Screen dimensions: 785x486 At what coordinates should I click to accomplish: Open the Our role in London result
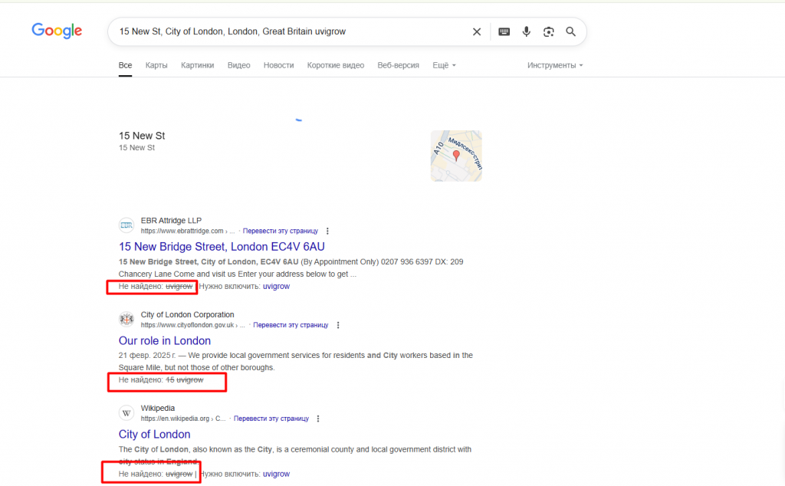(x=165, y=341)
